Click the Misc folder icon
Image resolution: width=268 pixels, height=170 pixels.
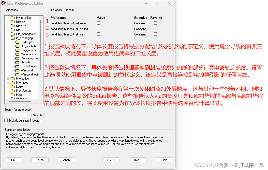pos(13,95)
